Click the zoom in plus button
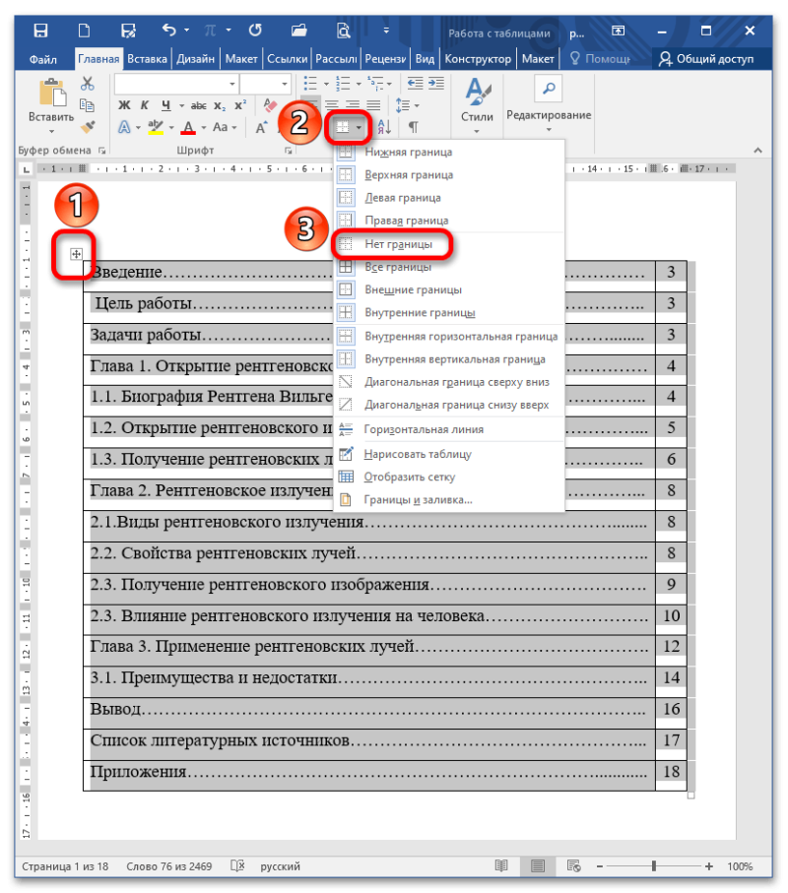This screenshot has width=788, height=893. coord(709,866)
